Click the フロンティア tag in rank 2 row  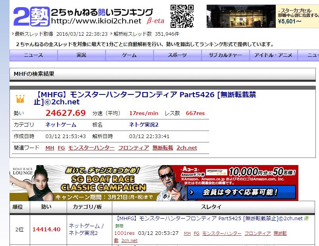click(258, 233)
